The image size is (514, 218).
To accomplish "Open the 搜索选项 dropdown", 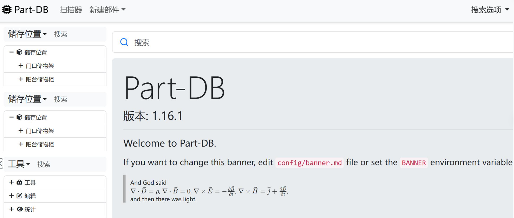I will 490,10.
